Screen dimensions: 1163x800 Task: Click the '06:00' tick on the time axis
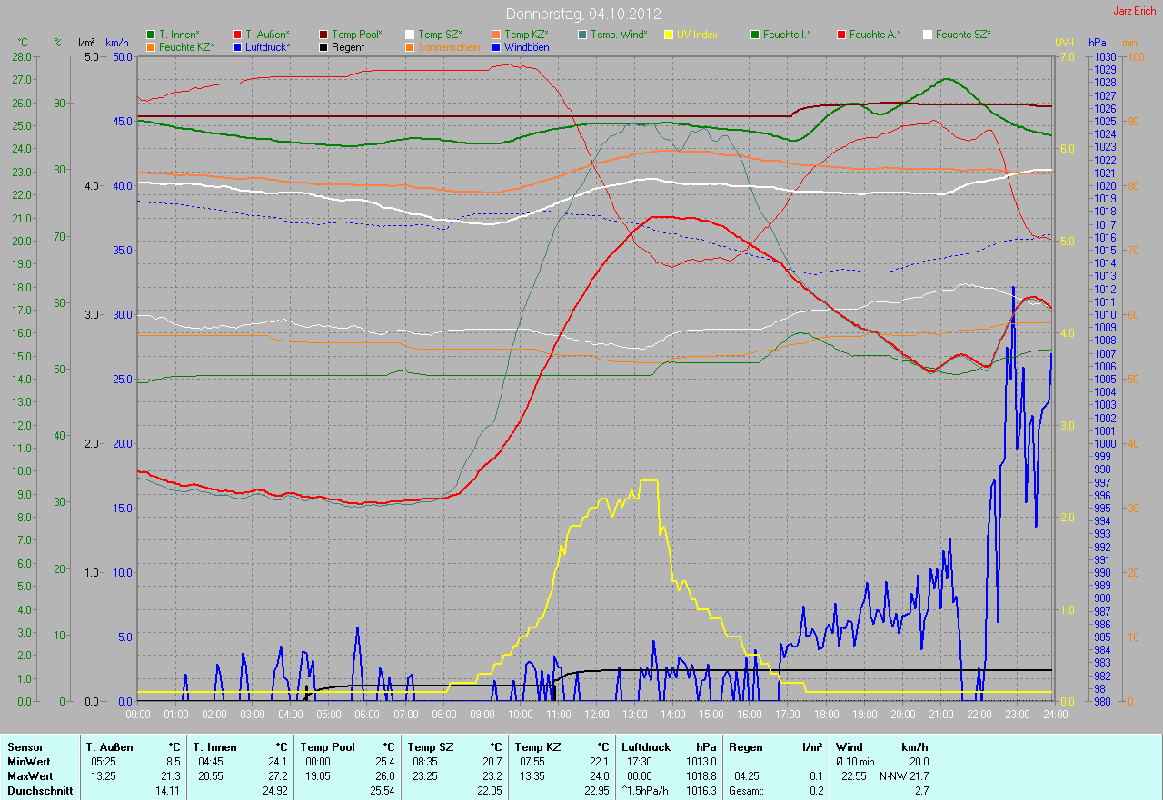367,715
